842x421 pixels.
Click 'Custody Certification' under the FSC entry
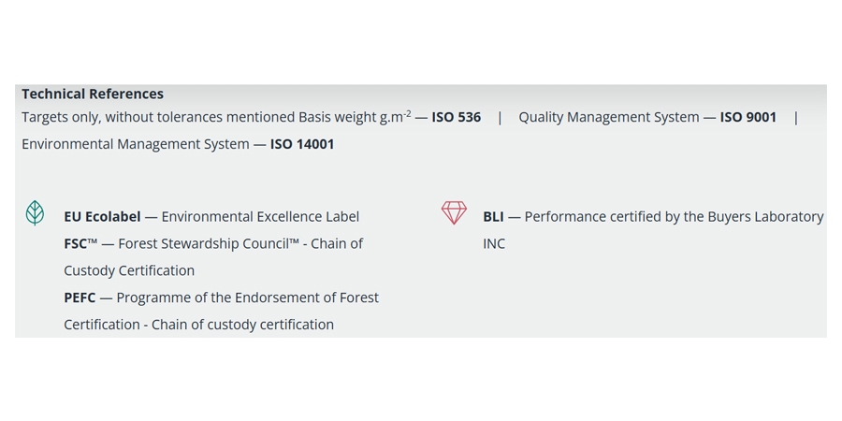129,270
